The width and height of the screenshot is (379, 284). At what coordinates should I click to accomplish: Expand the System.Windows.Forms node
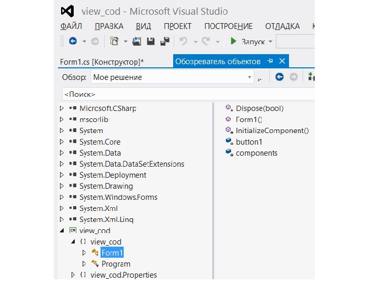(62, 197)
